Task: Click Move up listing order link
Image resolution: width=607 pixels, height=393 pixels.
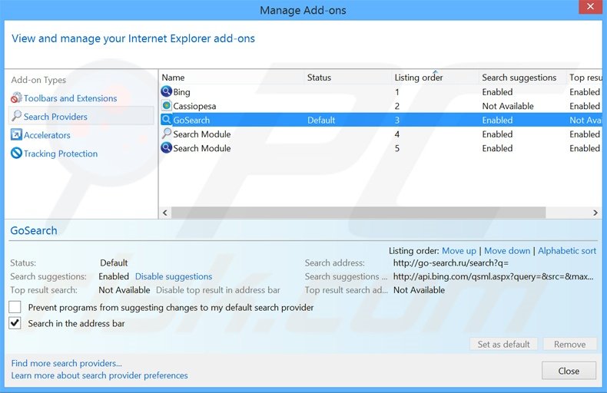Action: 459,251
